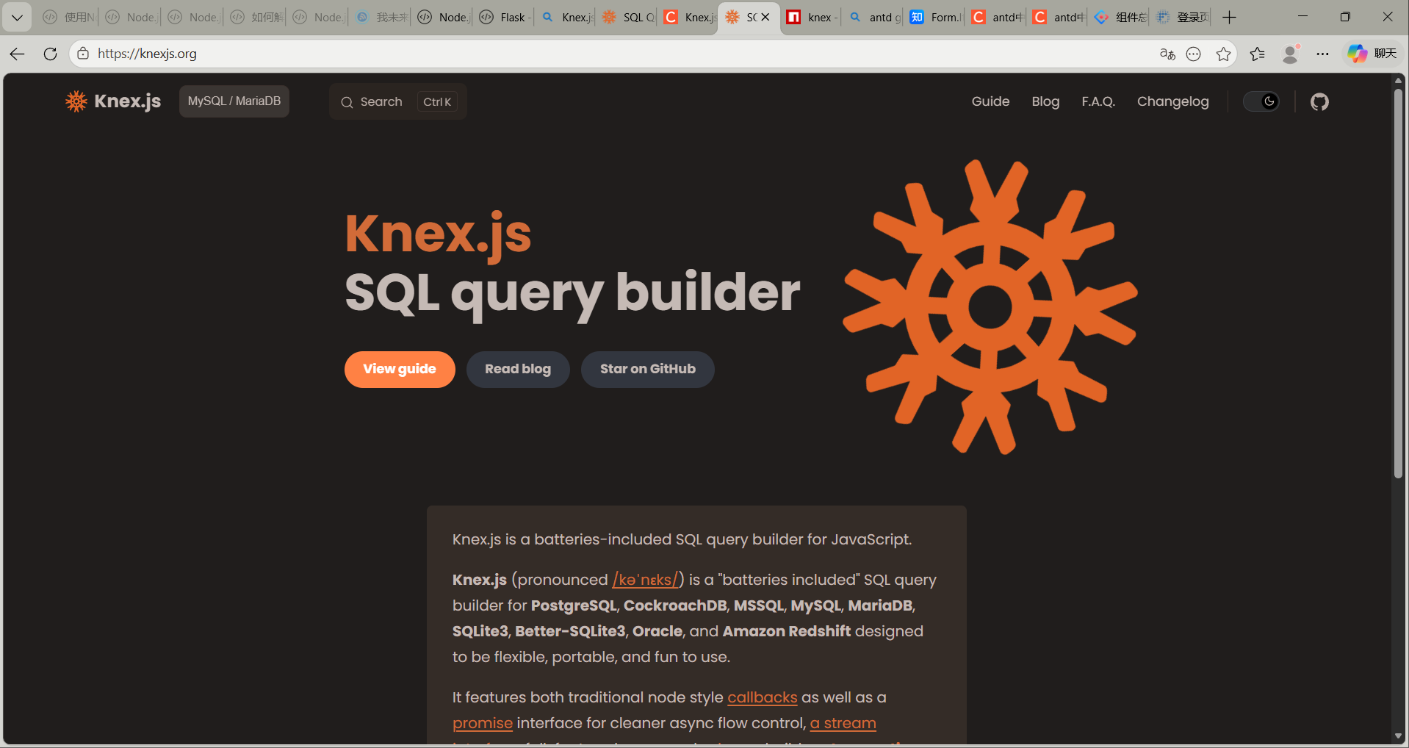Open the GitHub repository icon

tap(1319, 101)
